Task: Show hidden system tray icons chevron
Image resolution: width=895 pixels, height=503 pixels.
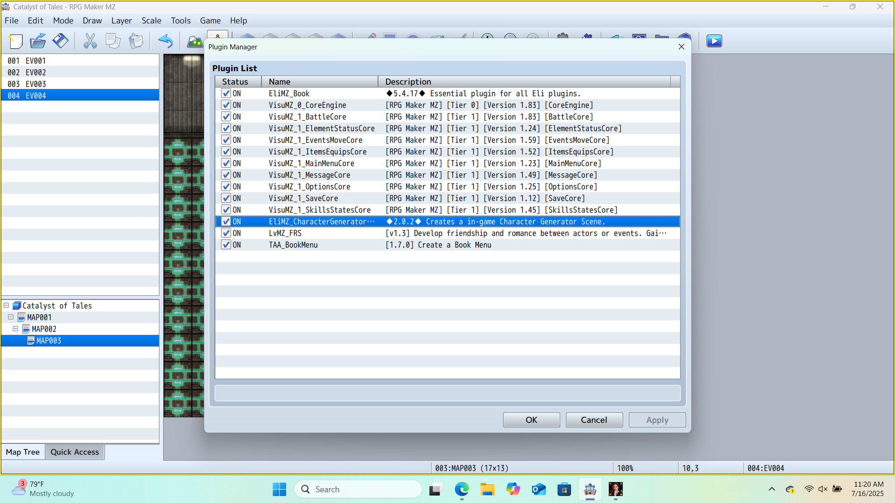Action: (x=772, y=489)
